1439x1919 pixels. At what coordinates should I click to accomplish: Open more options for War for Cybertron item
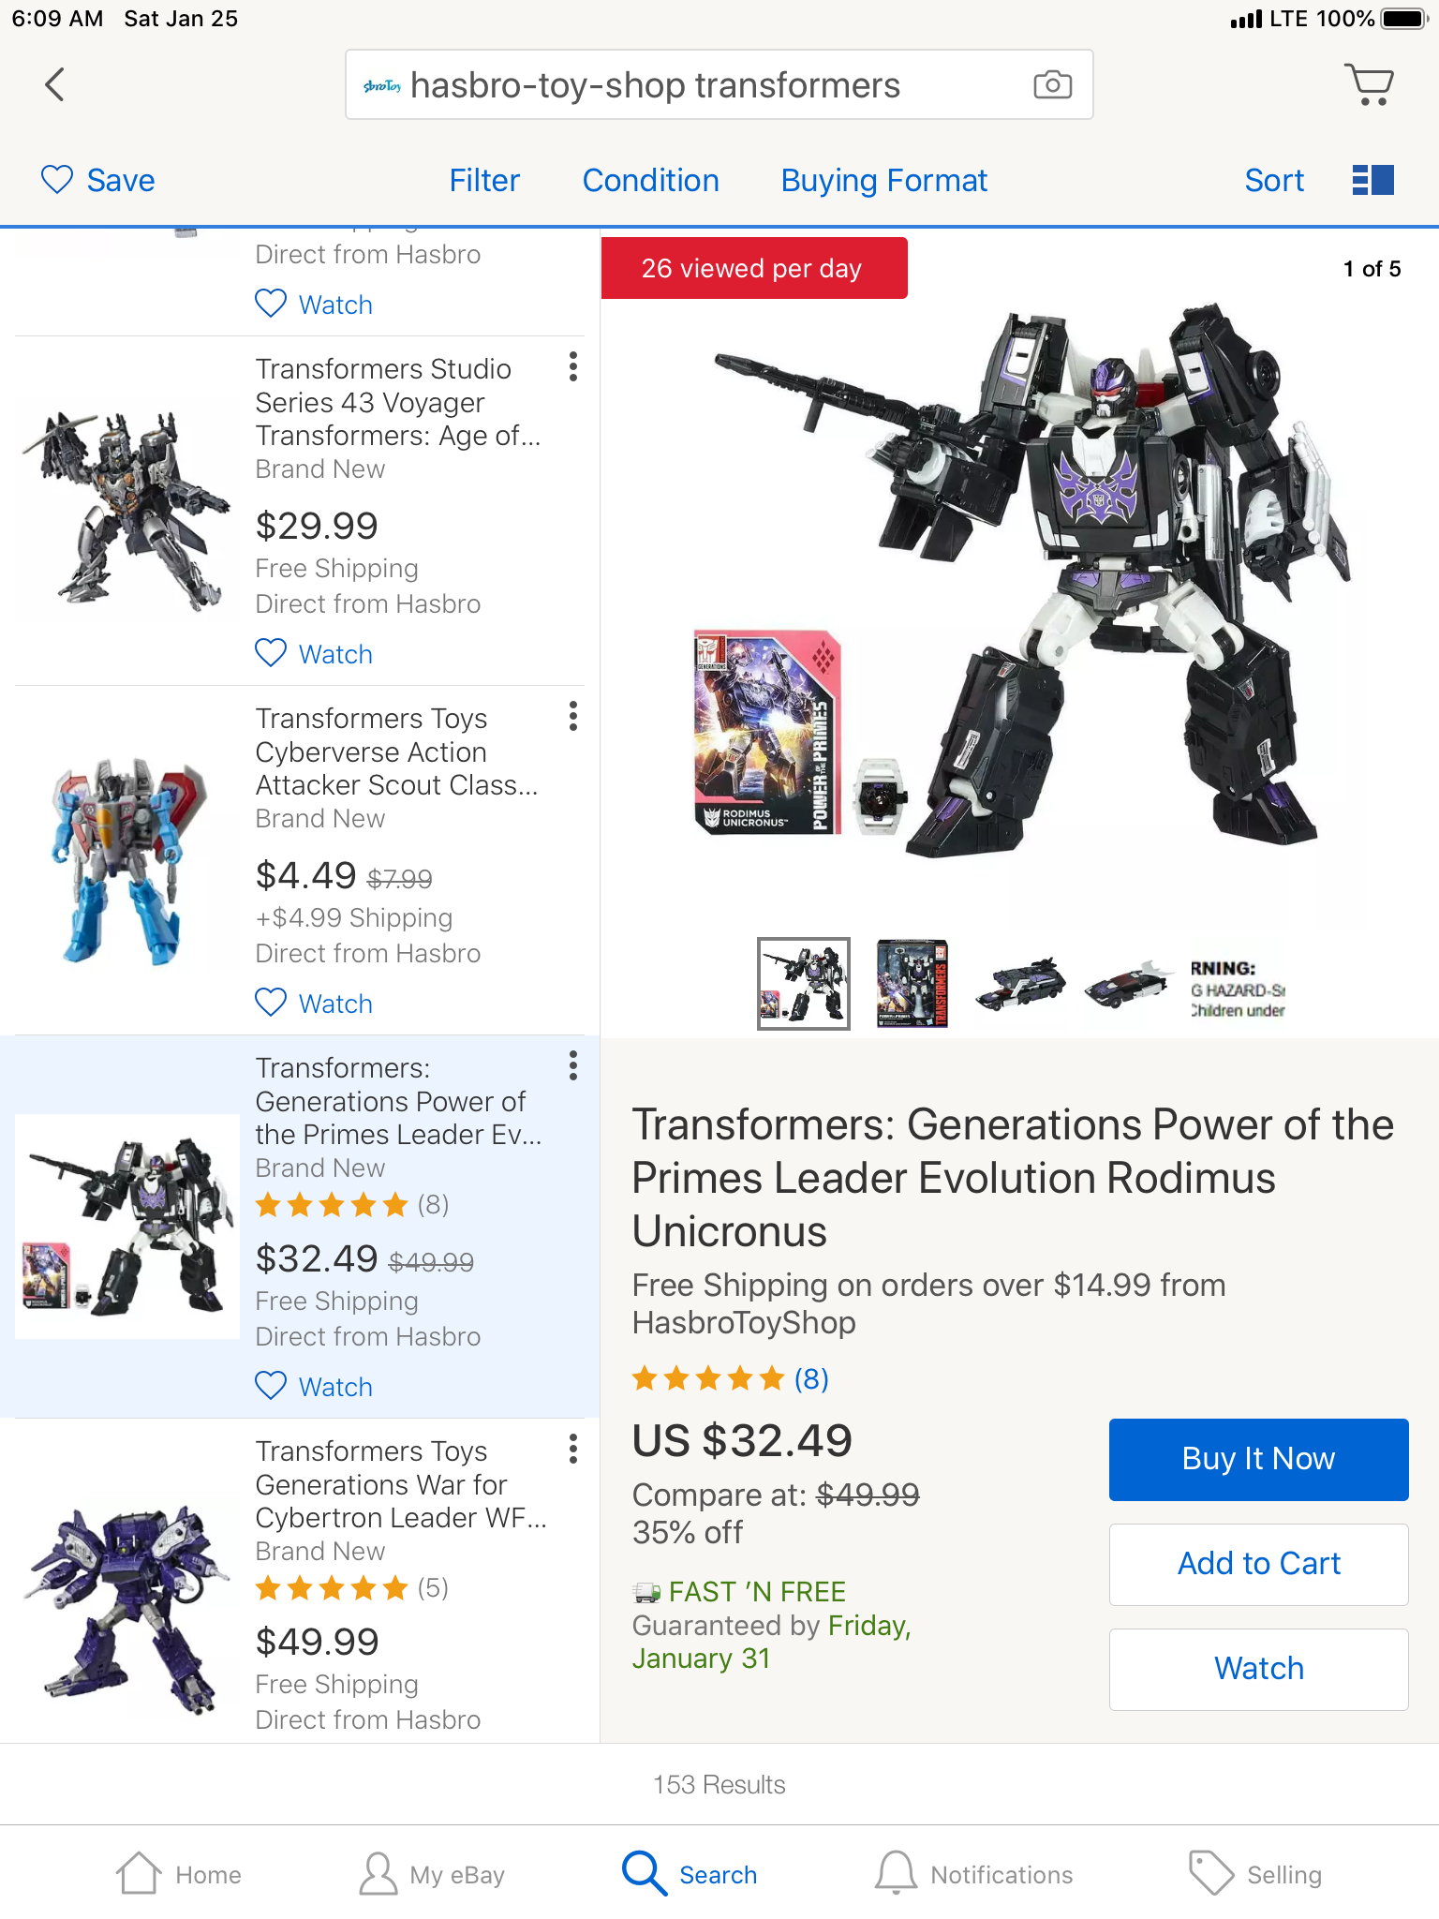(572, 1449)
